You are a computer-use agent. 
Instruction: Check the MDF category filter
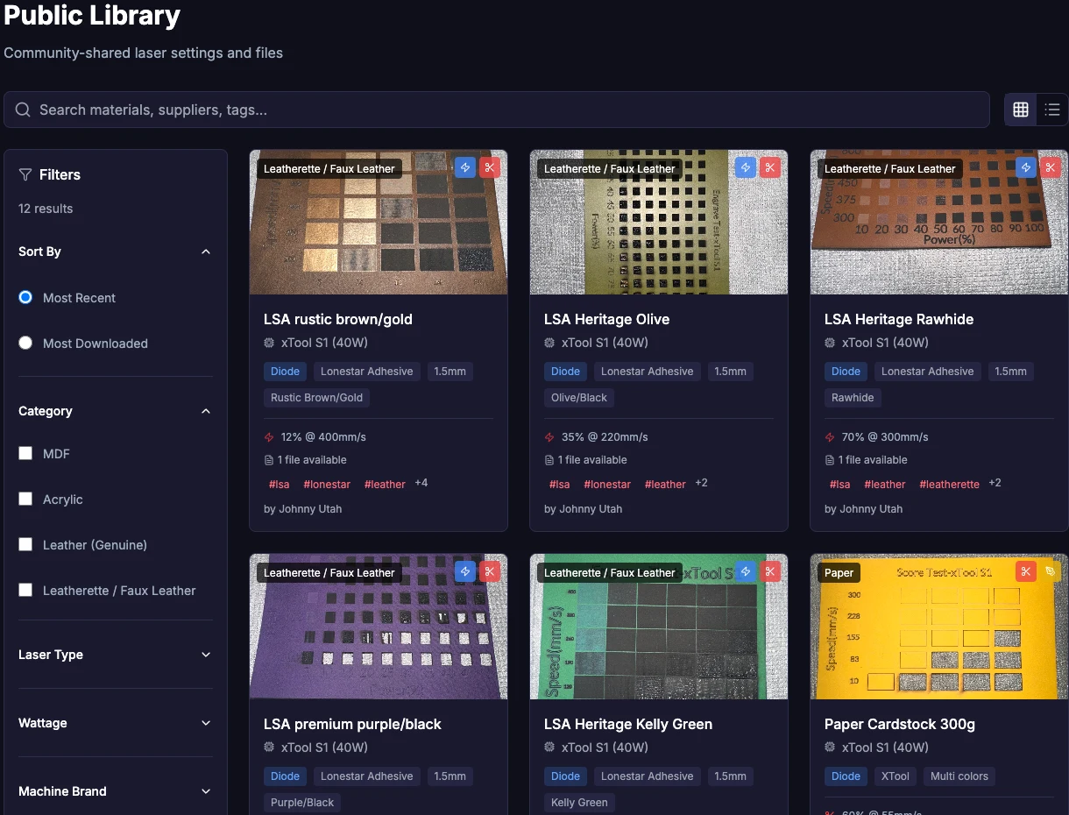[x=26, y=454]
